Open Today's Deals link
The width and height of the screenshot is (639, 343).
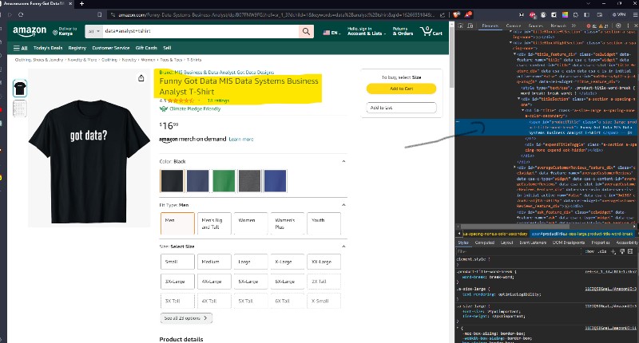click(48, 48)
